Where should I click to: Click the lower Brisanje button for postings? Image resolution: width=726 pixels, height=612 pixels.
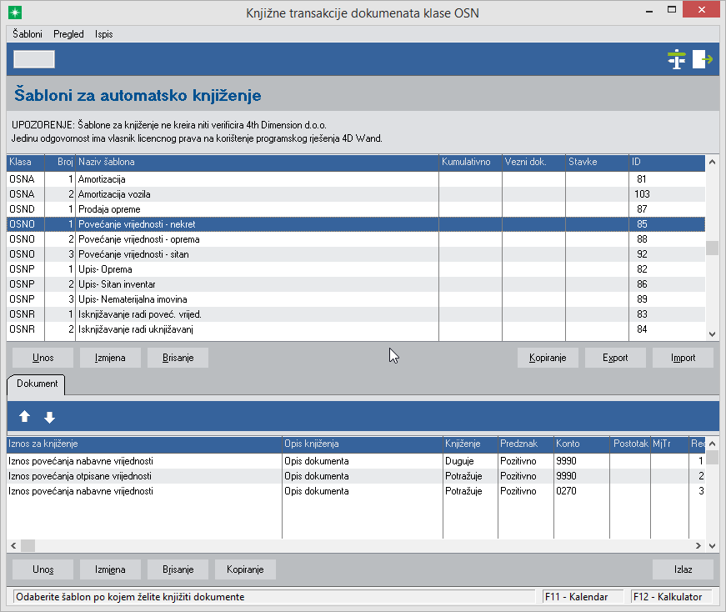pyautogui.click(x=178, y=569)
